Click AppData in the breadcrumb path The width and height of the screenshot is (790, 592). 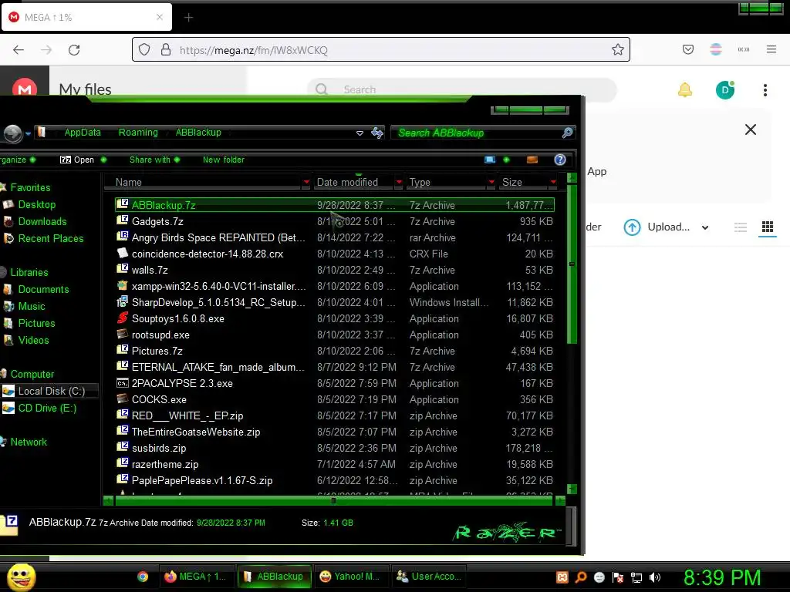point(82,133)
